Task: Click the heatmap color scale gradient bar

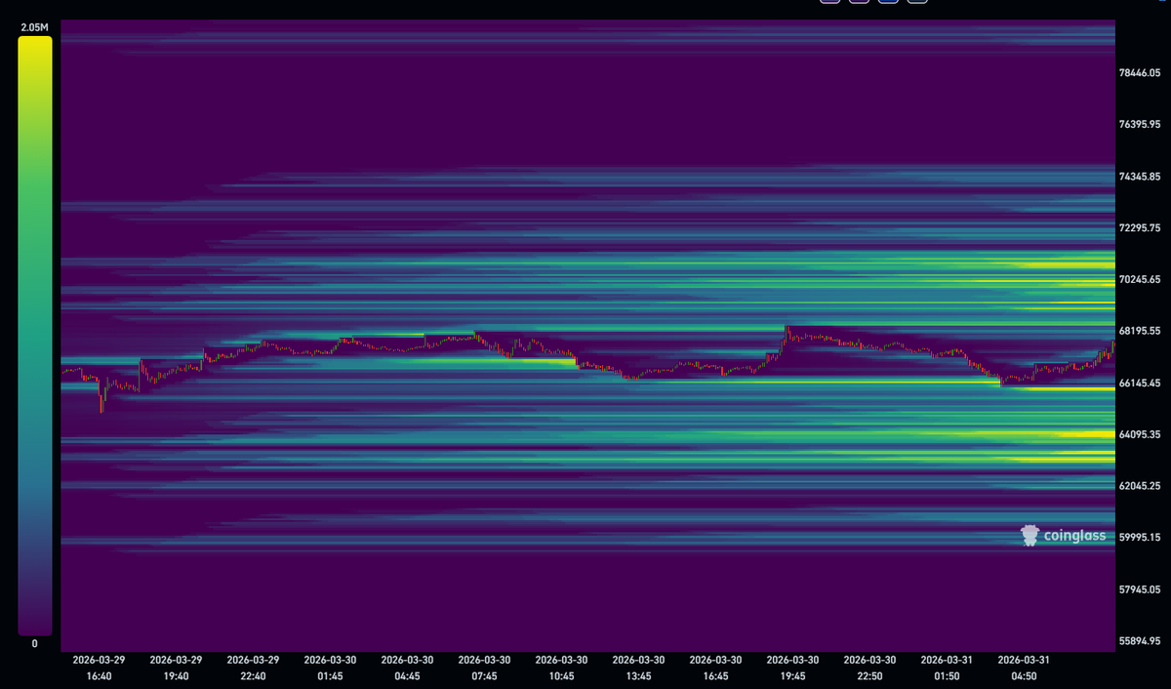Action: click(34, 336)
